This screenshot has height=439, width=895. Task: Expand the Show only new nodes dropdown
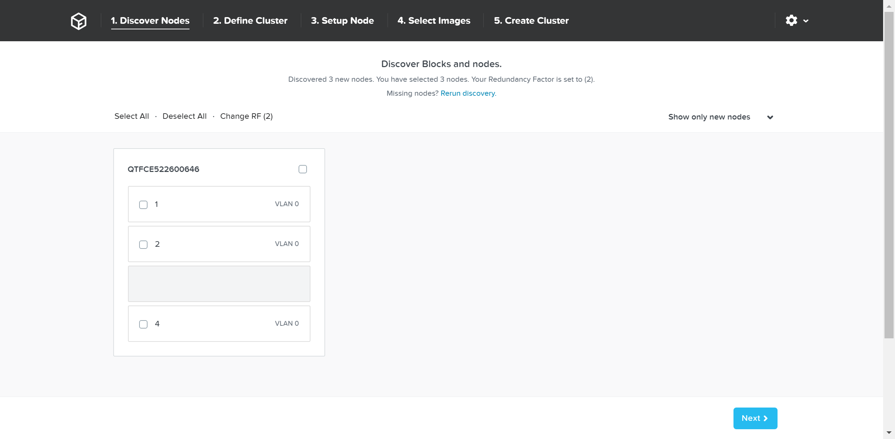(x=770, y=117)
